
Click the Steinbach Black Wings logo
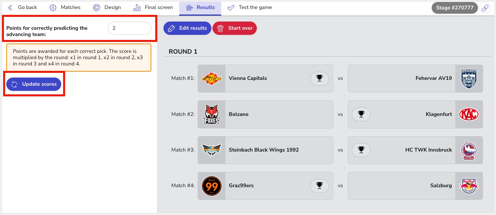[212, 150]
